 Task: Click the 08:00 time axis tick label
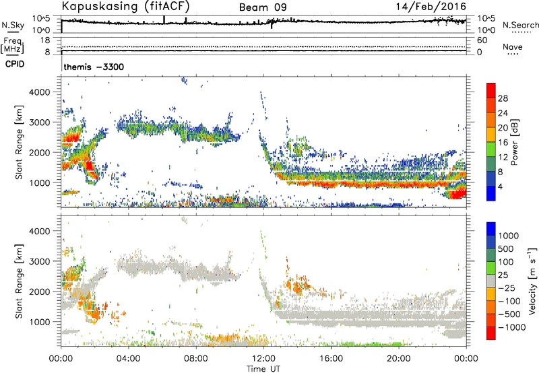(196, 359)
